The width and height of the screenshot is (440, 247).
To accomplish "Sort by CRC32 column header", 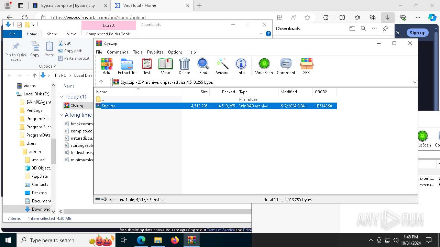I will coord(325,92).
